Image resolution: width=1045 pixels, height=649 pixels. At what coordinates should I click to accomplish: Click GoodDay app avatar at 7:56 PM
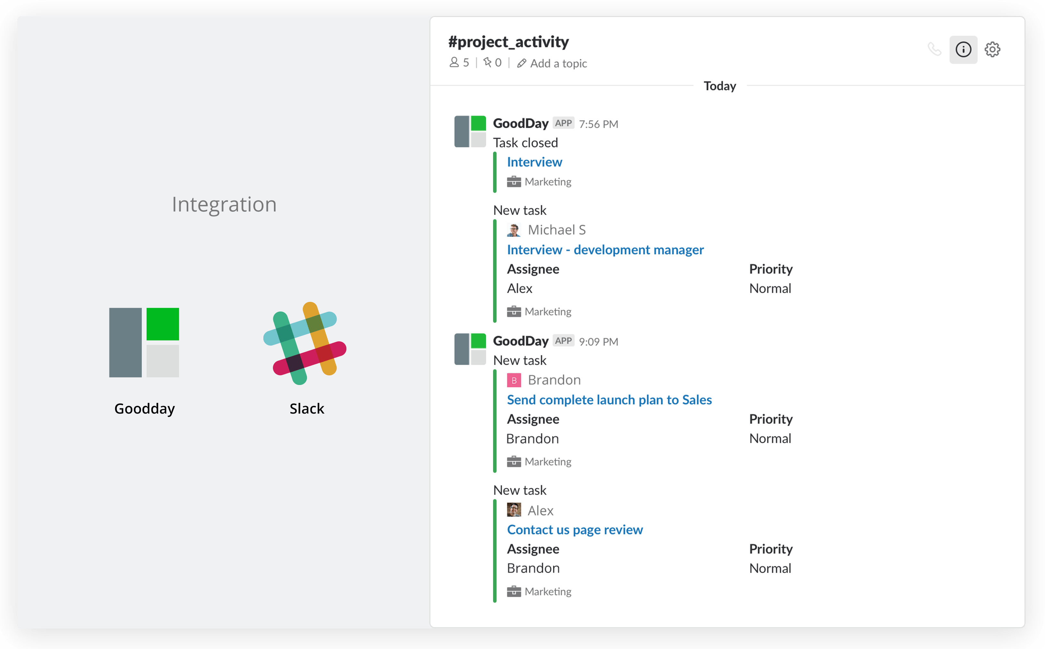pos(470,131)
